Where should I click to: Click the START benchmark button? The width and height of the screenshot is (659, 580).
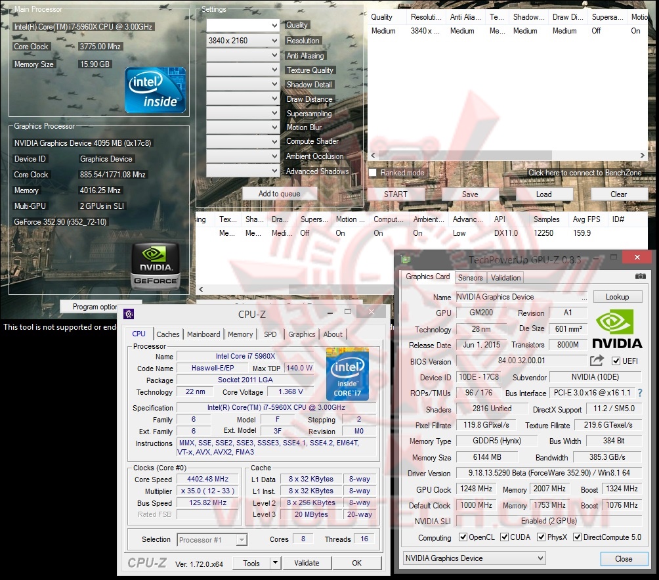(x=396, y=194)
